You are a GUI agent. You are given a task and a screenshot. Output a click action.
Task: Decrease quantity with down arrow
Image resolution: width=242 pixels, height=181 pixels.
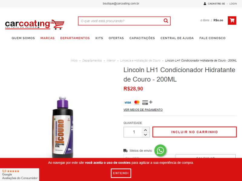point(145,135)
